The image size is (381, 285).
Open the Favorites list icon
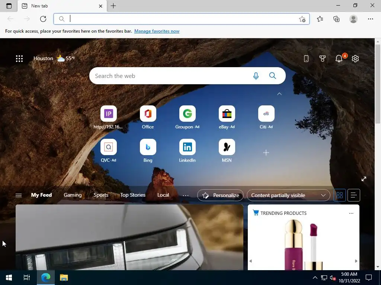(x=320, y=19)
